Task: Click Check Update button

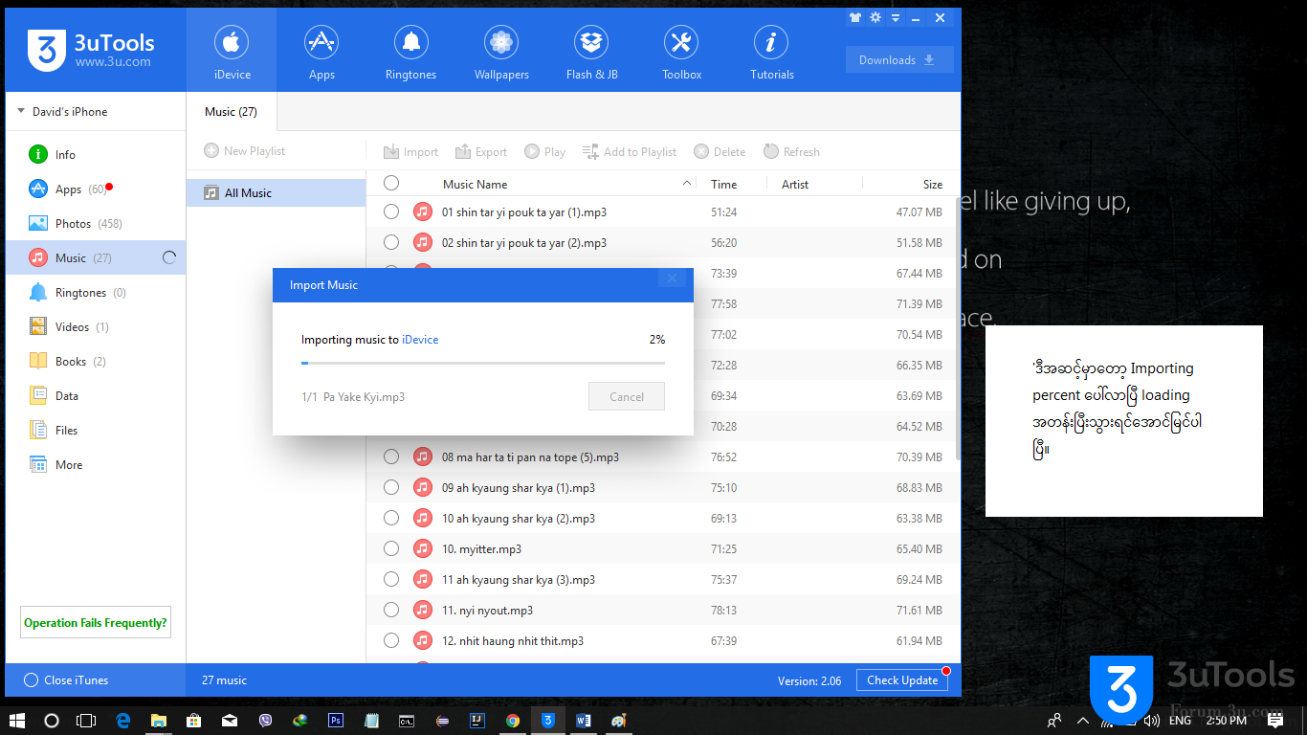Action: (902, 680)
